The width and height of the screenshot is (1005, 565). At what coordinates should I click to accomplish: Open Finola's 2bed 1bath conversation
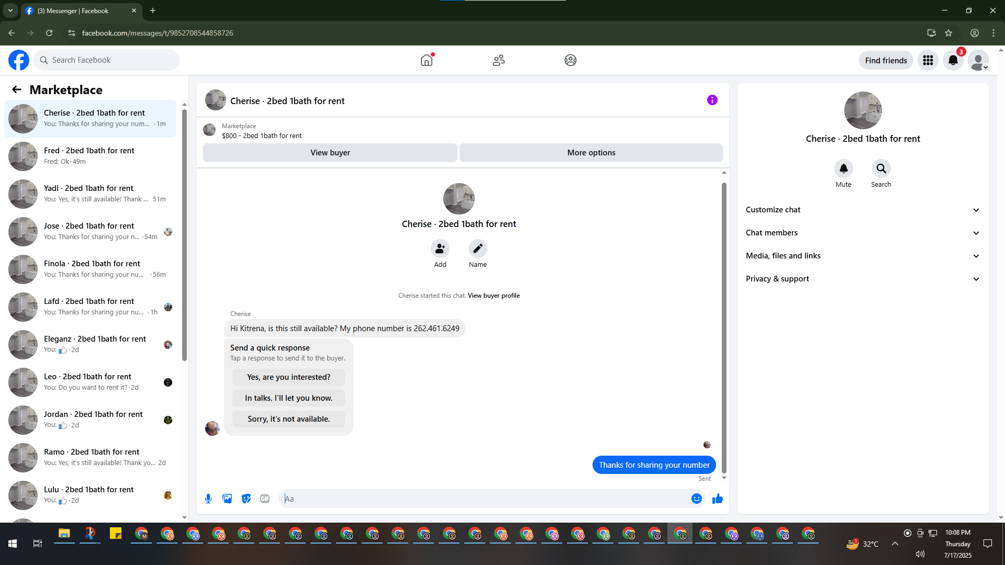(x=90, y=269)
